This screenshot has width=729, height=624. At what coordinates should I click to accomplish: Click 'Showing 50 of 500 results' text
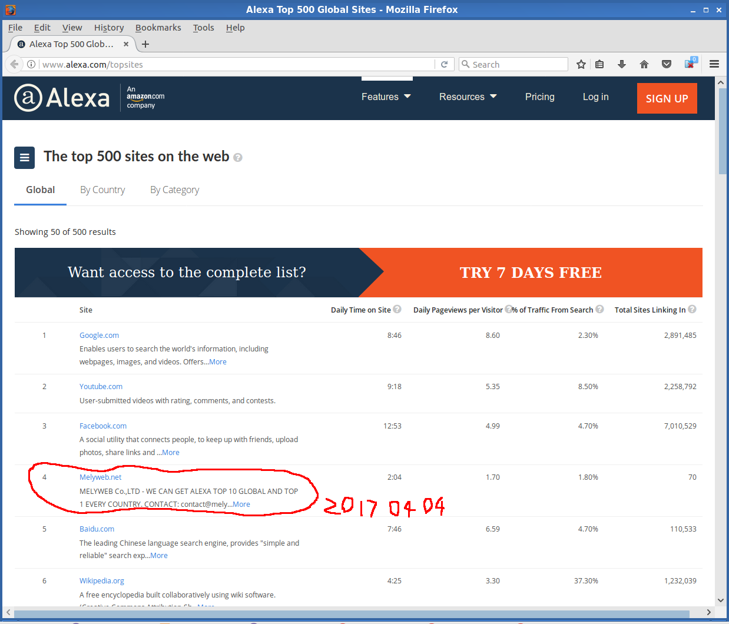click(65, 232)
